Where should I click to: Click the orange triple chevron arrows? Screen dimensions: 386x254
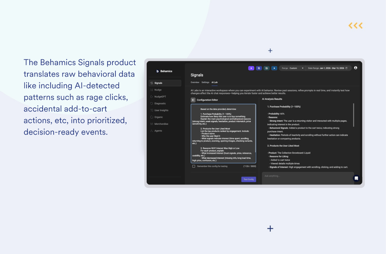click(x=356, y=26)
